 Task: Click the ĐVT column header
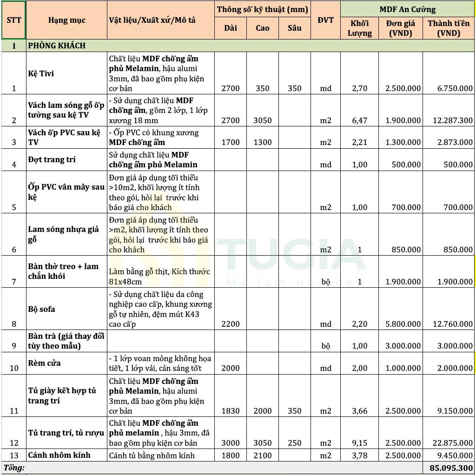[325, 20]
